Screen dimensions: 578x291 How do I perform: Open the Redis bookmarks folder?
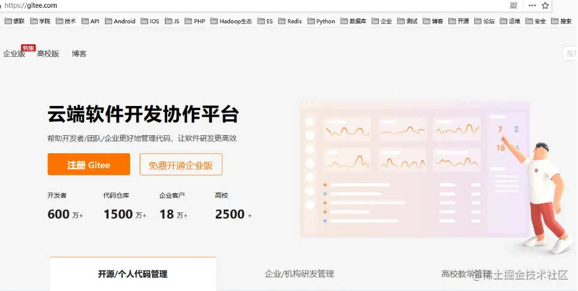pyautogui.click(x=290, y=21)
